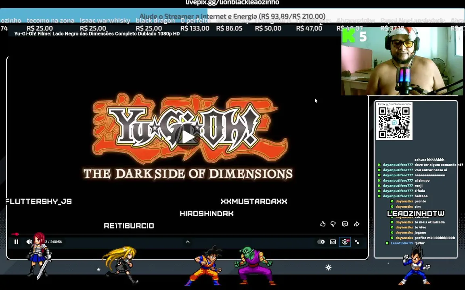Click the chat message 'é foda'
Screen dimensions: 465x290
(420, 191)
